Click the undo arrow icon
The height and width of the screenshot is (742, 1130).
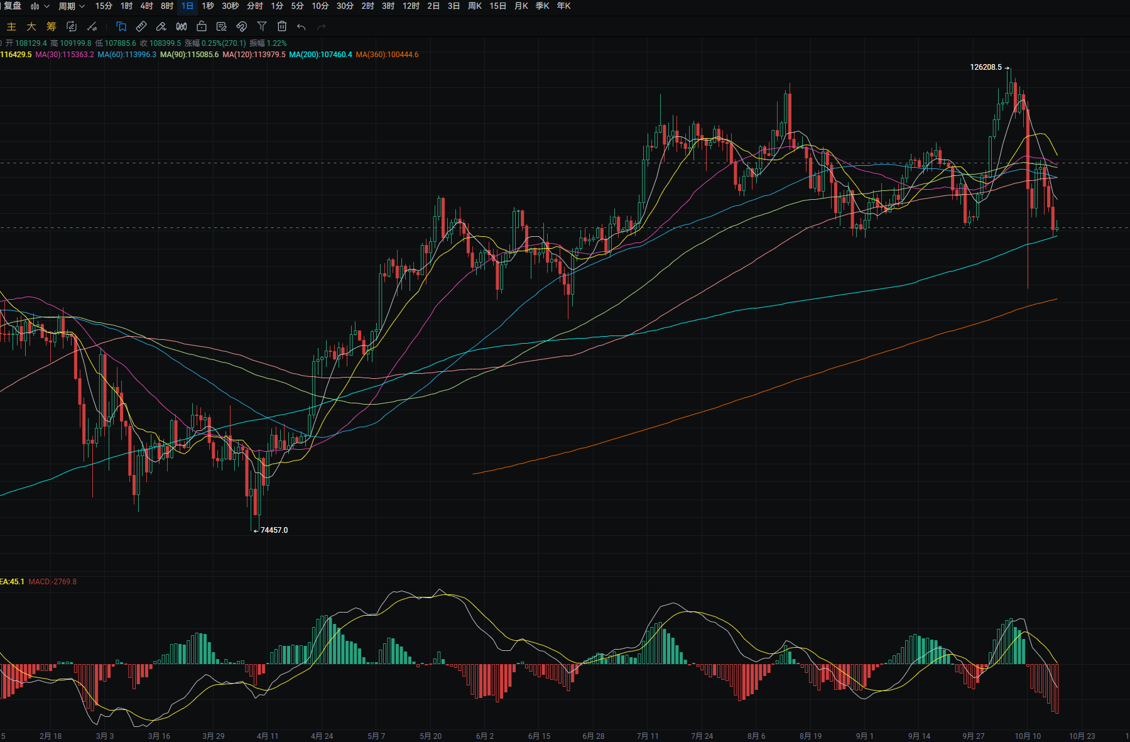pyautogui.click(x=302, y=26)
